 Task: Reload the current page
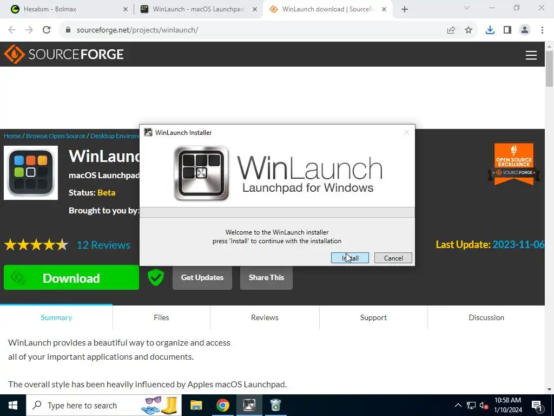coord(47,30)
